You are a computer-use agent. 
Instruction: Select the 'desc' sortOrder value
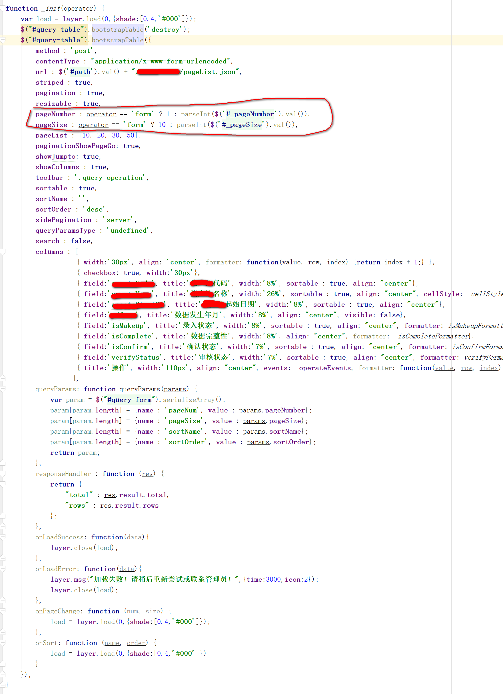[x=94, y=209]
